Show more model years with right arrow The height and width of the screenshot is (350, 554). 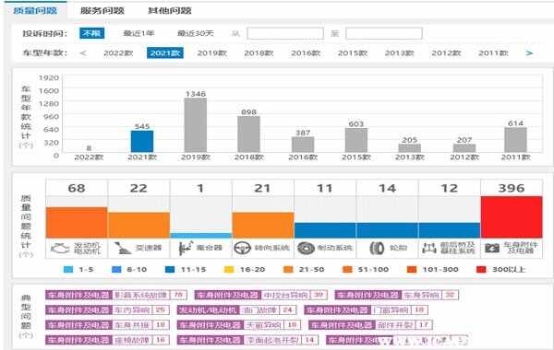(x=529, y=53)
